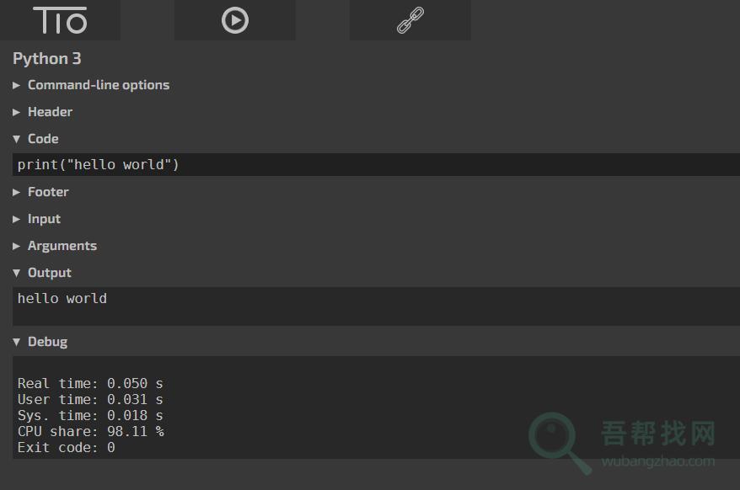Expand the Footer section
Viewport: 740px width, 490px height.
point(48,192)
